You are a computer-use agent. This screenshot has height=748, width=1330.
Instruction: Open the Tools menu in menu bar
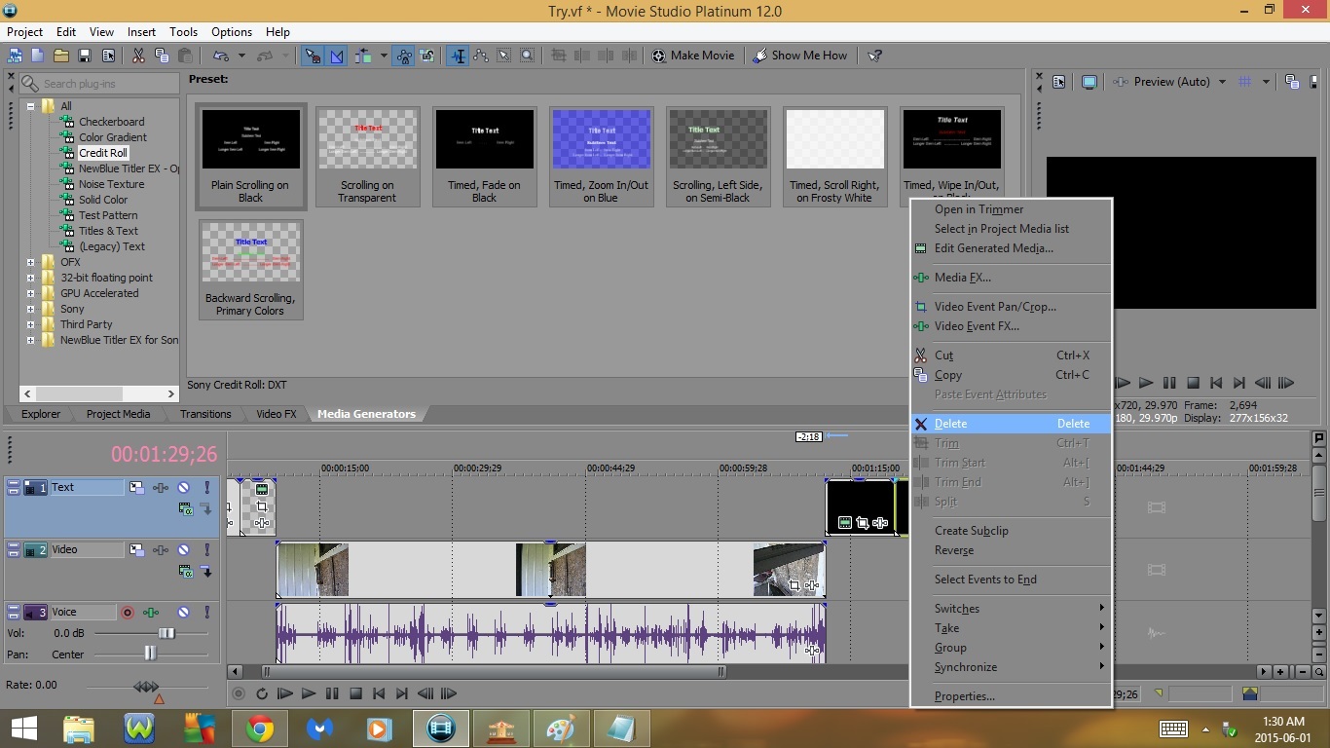click(183, 32)
